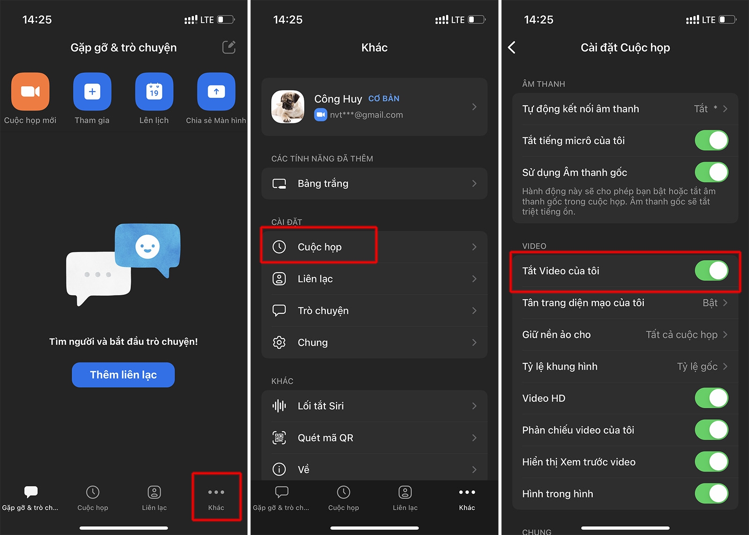Tap the compose new chat pencil icon

(x=229, y=47)
